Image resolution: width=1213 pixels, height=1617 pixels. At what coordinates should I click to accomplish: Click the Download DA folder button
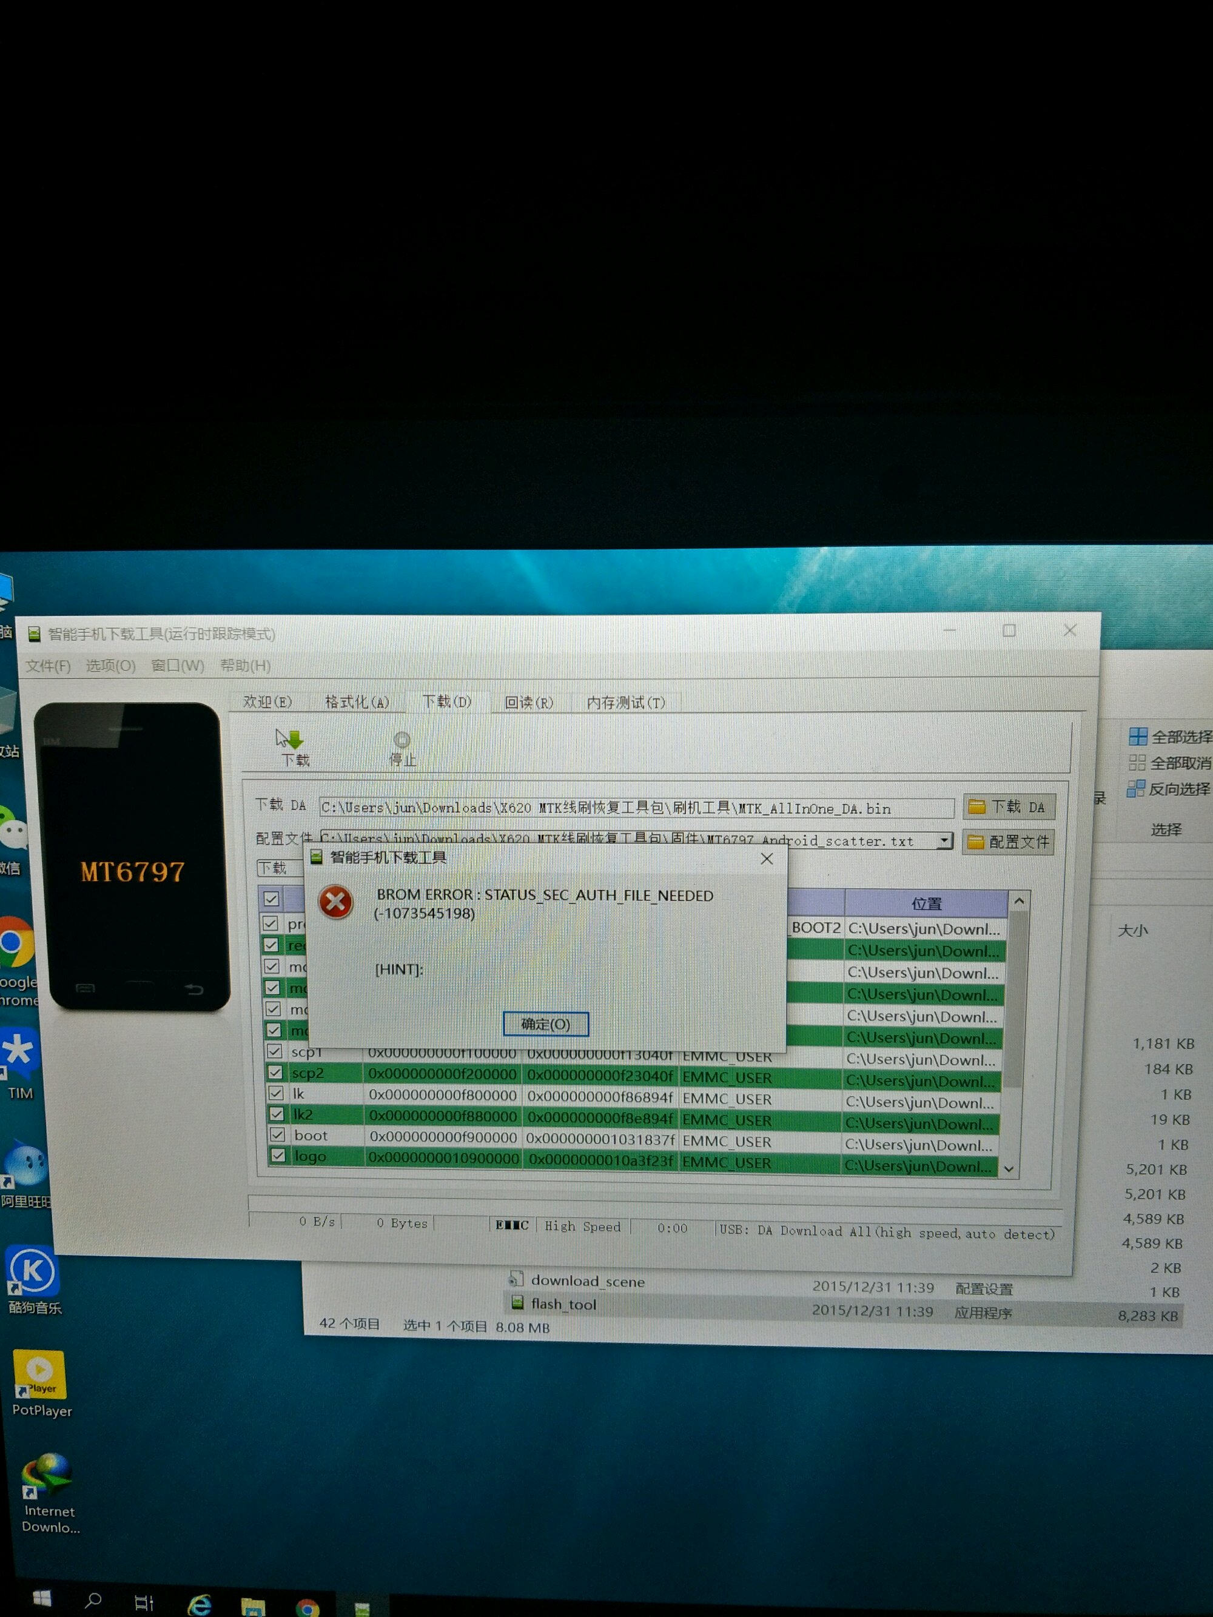pos(1008,806)
